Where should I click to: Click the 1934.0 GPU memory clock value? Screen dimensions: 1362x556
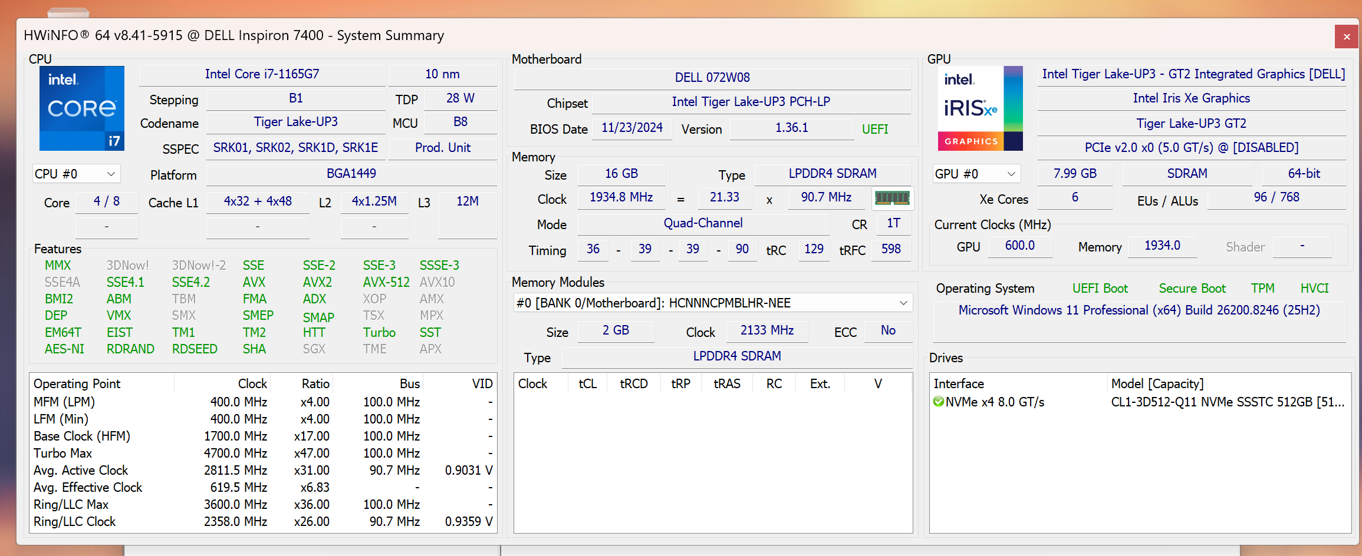(1163, 246)
